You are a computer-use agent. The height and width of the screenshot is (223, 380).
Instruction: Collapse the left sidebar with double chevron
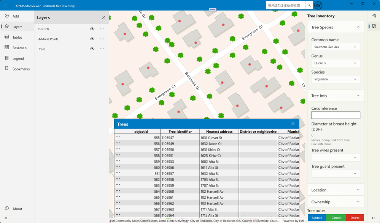click(6, 218)
